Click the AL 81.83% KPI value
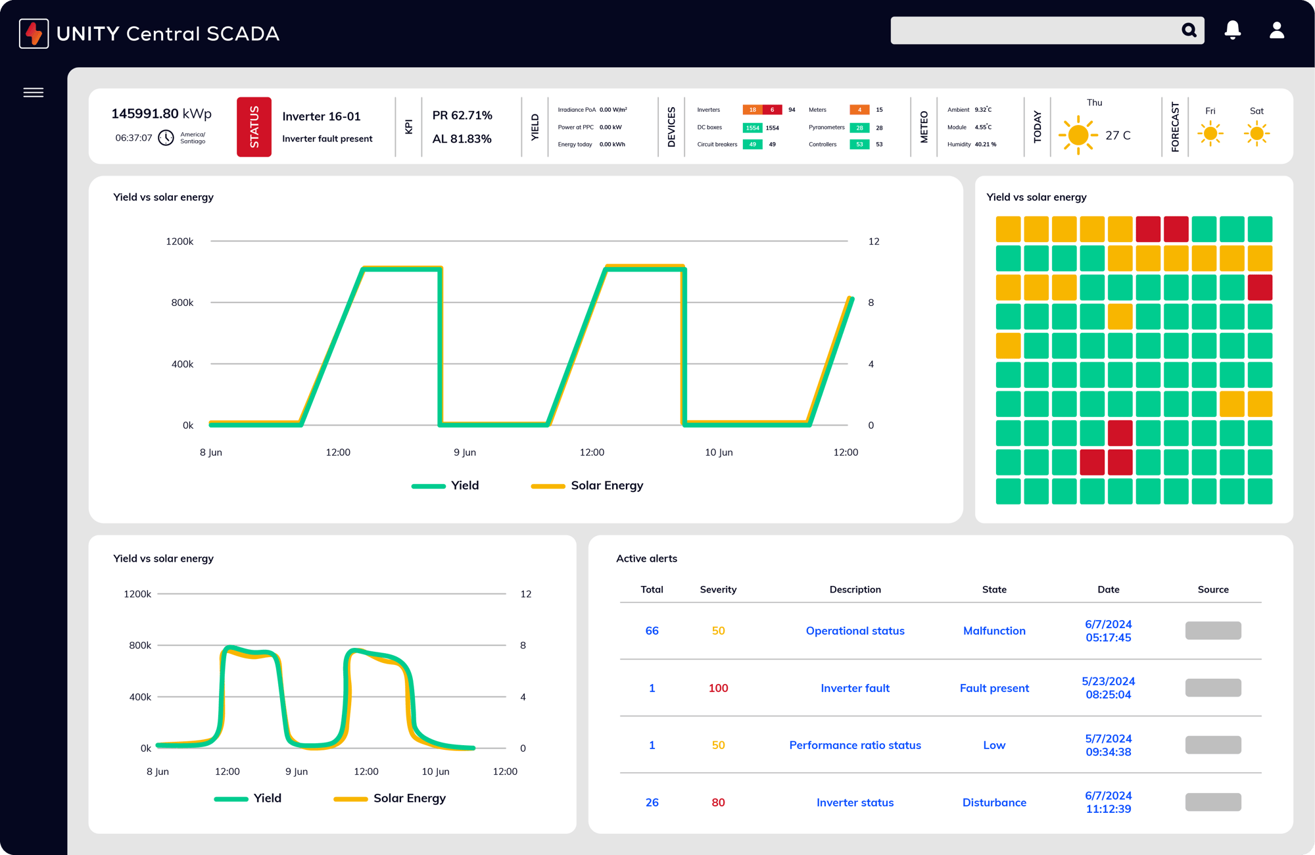 pyautogui.click(x=462, y=139)
